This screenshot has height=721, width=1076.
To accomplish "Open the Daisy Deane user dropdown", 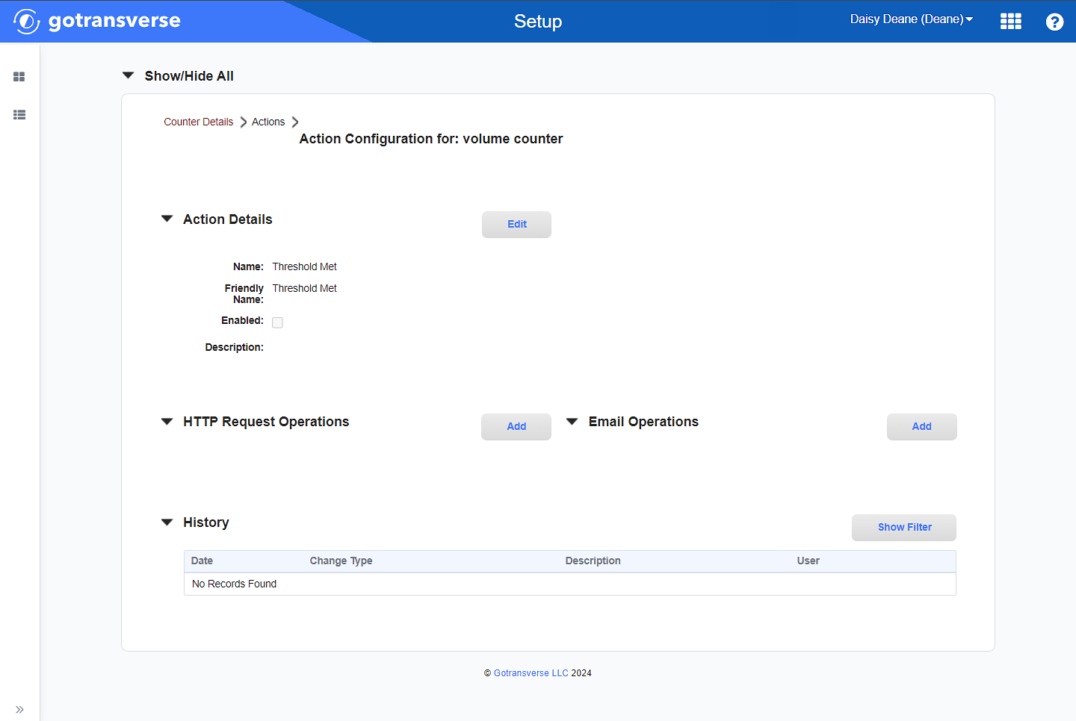I will tap(911, 19).
